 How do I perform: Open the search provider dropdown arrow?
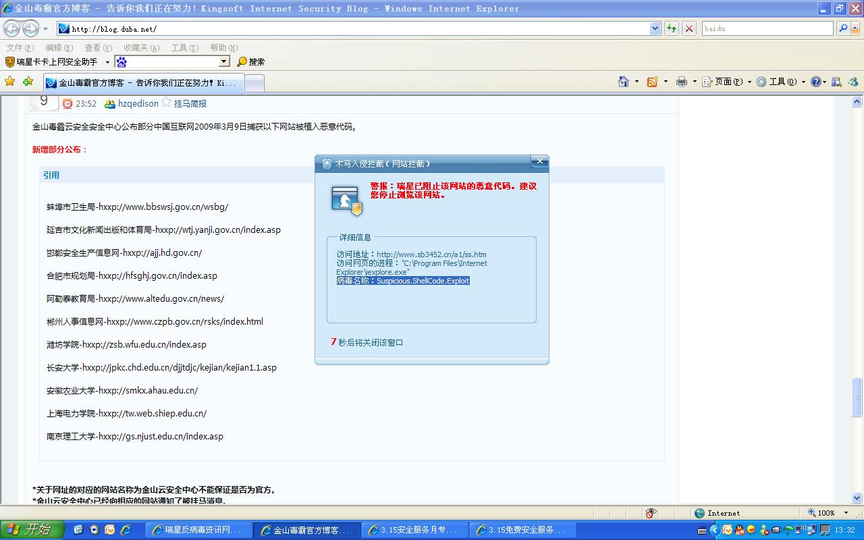click(855, 28)
